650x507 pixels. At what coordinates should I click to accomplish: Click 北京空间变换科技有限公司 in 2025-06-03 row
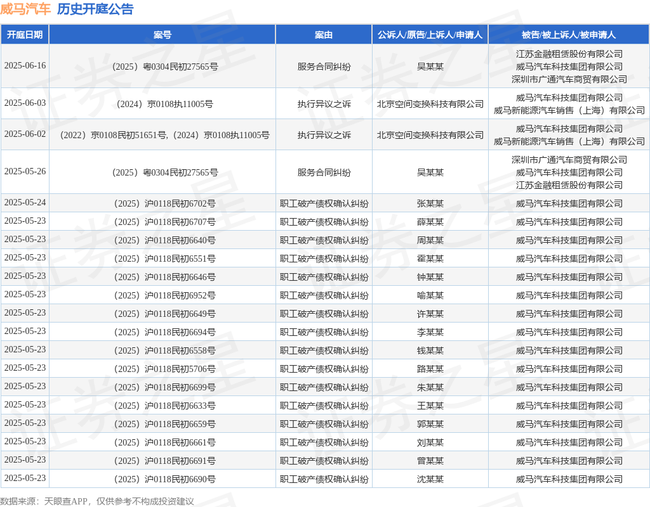click(430, 104)
